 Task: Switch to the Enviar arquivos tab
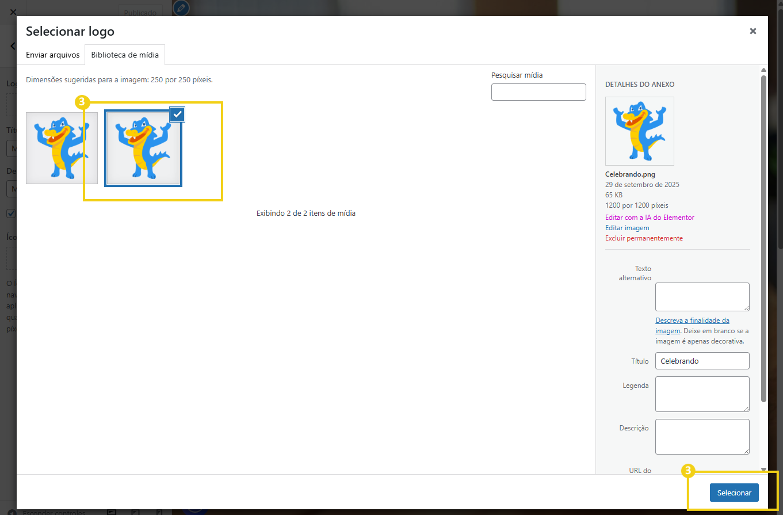click(52, 55)
